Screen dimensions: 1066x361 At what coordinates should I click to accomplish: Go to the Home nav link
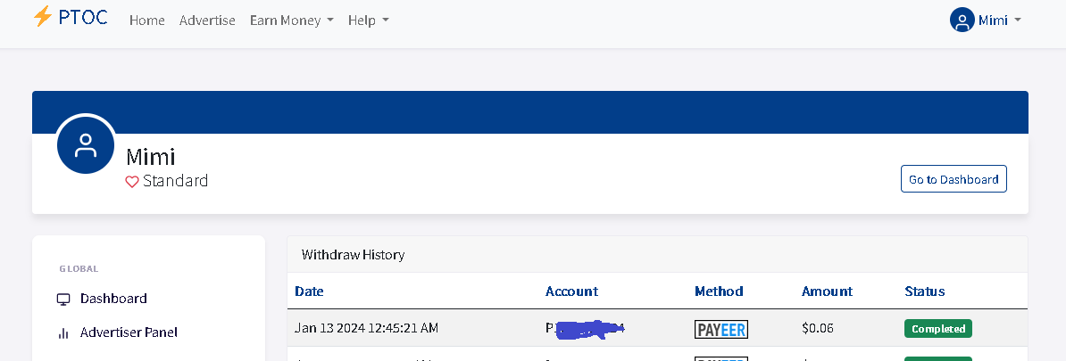pos(146,21)
